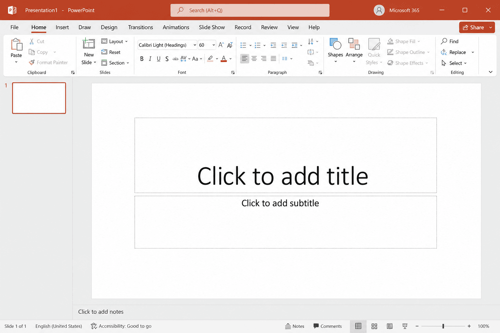Viewport: 500px width, 333px height.
Task: Switch to Slide Sorter view
Action: 374,326
